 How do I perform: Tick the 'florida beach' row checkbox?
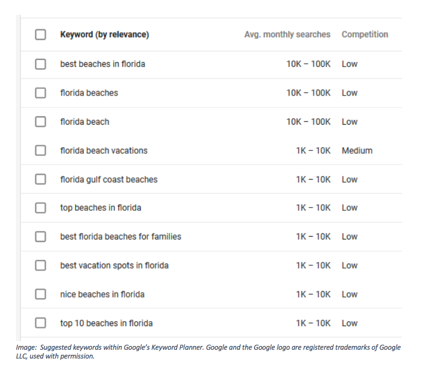click(x=40, y=122)
